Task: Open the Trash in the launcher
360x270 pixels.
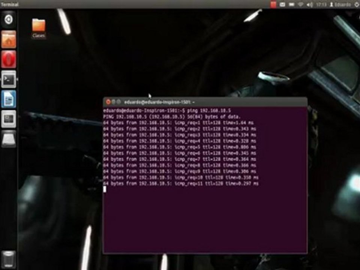Action: (9, 259)
